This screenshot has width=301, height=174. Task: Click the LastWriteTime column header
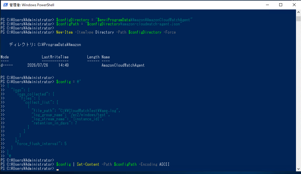[x=55, y=57]
